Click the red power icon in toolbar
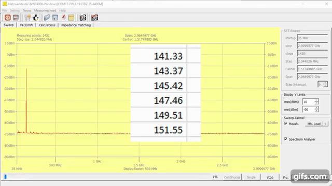 [8, 18]
